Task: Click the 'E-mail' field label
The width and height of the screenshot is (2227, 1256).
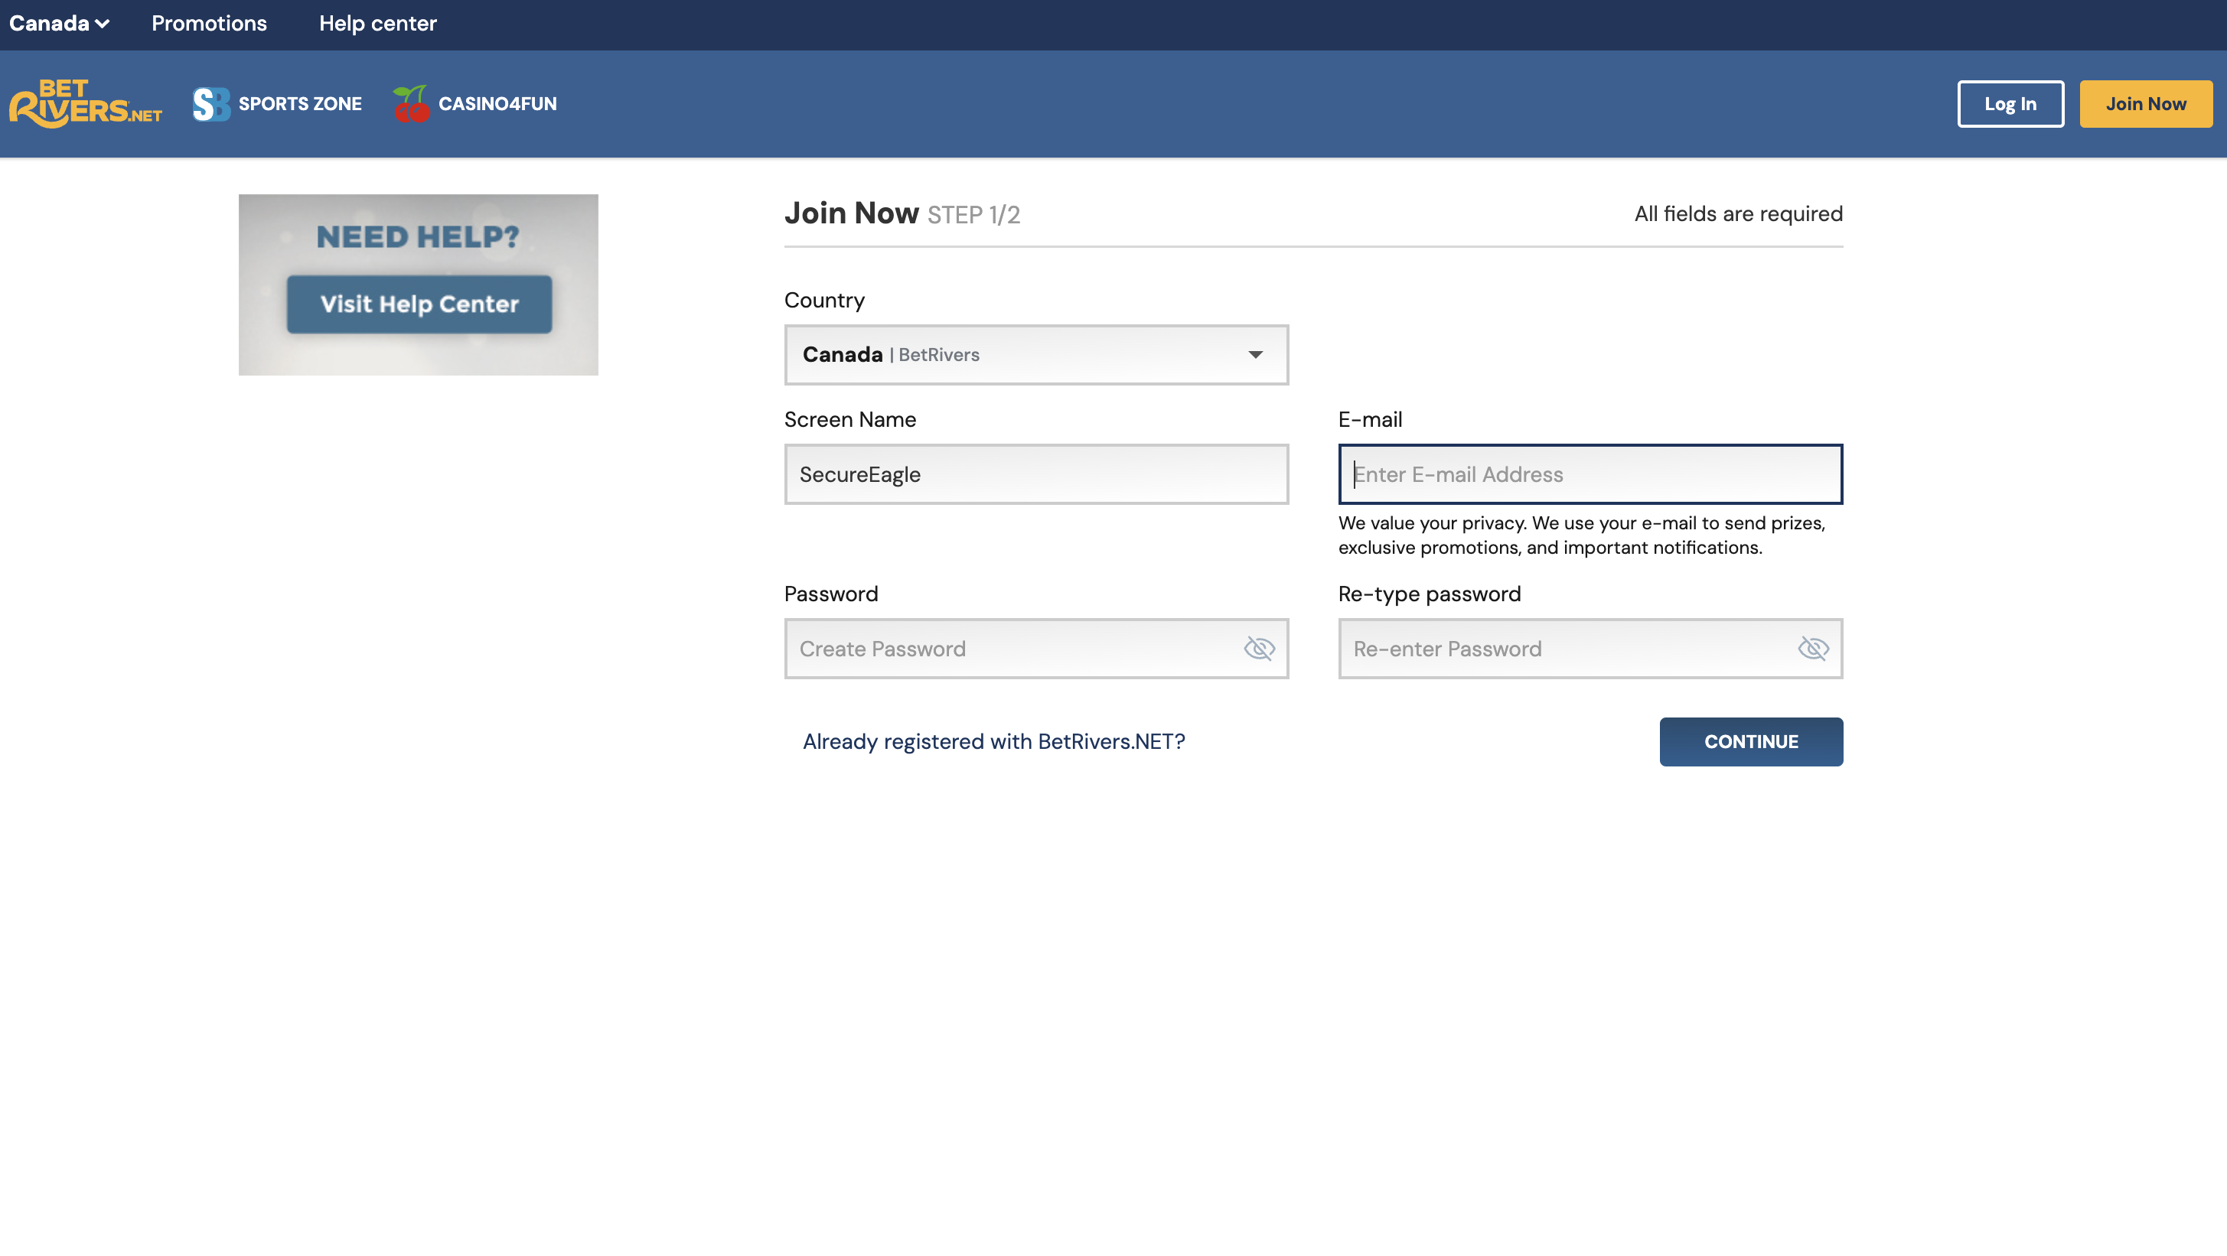Action: (1371, 420)
